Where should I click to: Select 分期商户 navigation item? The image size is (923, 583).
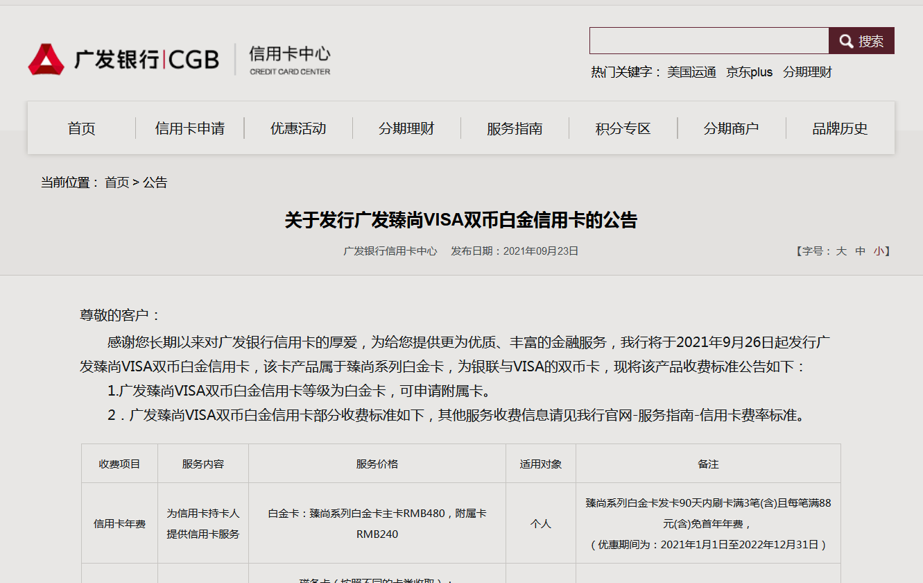[732, 128]
